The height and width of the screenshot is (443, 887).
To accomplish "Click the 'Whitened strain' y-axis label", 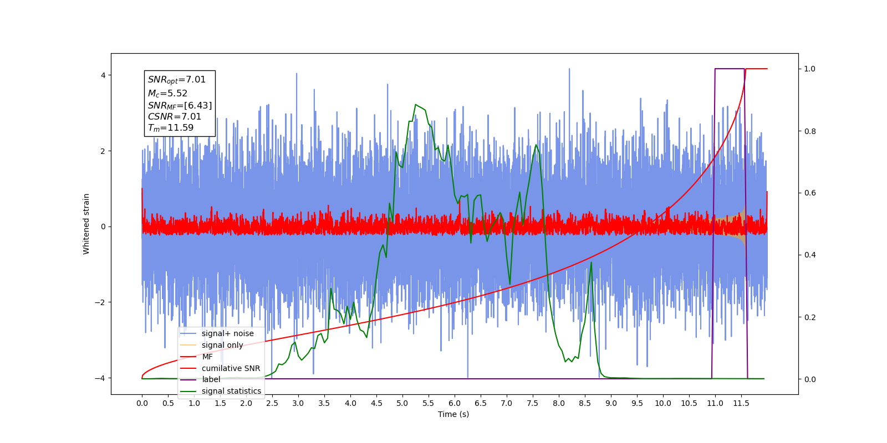I will coord(86,224).
